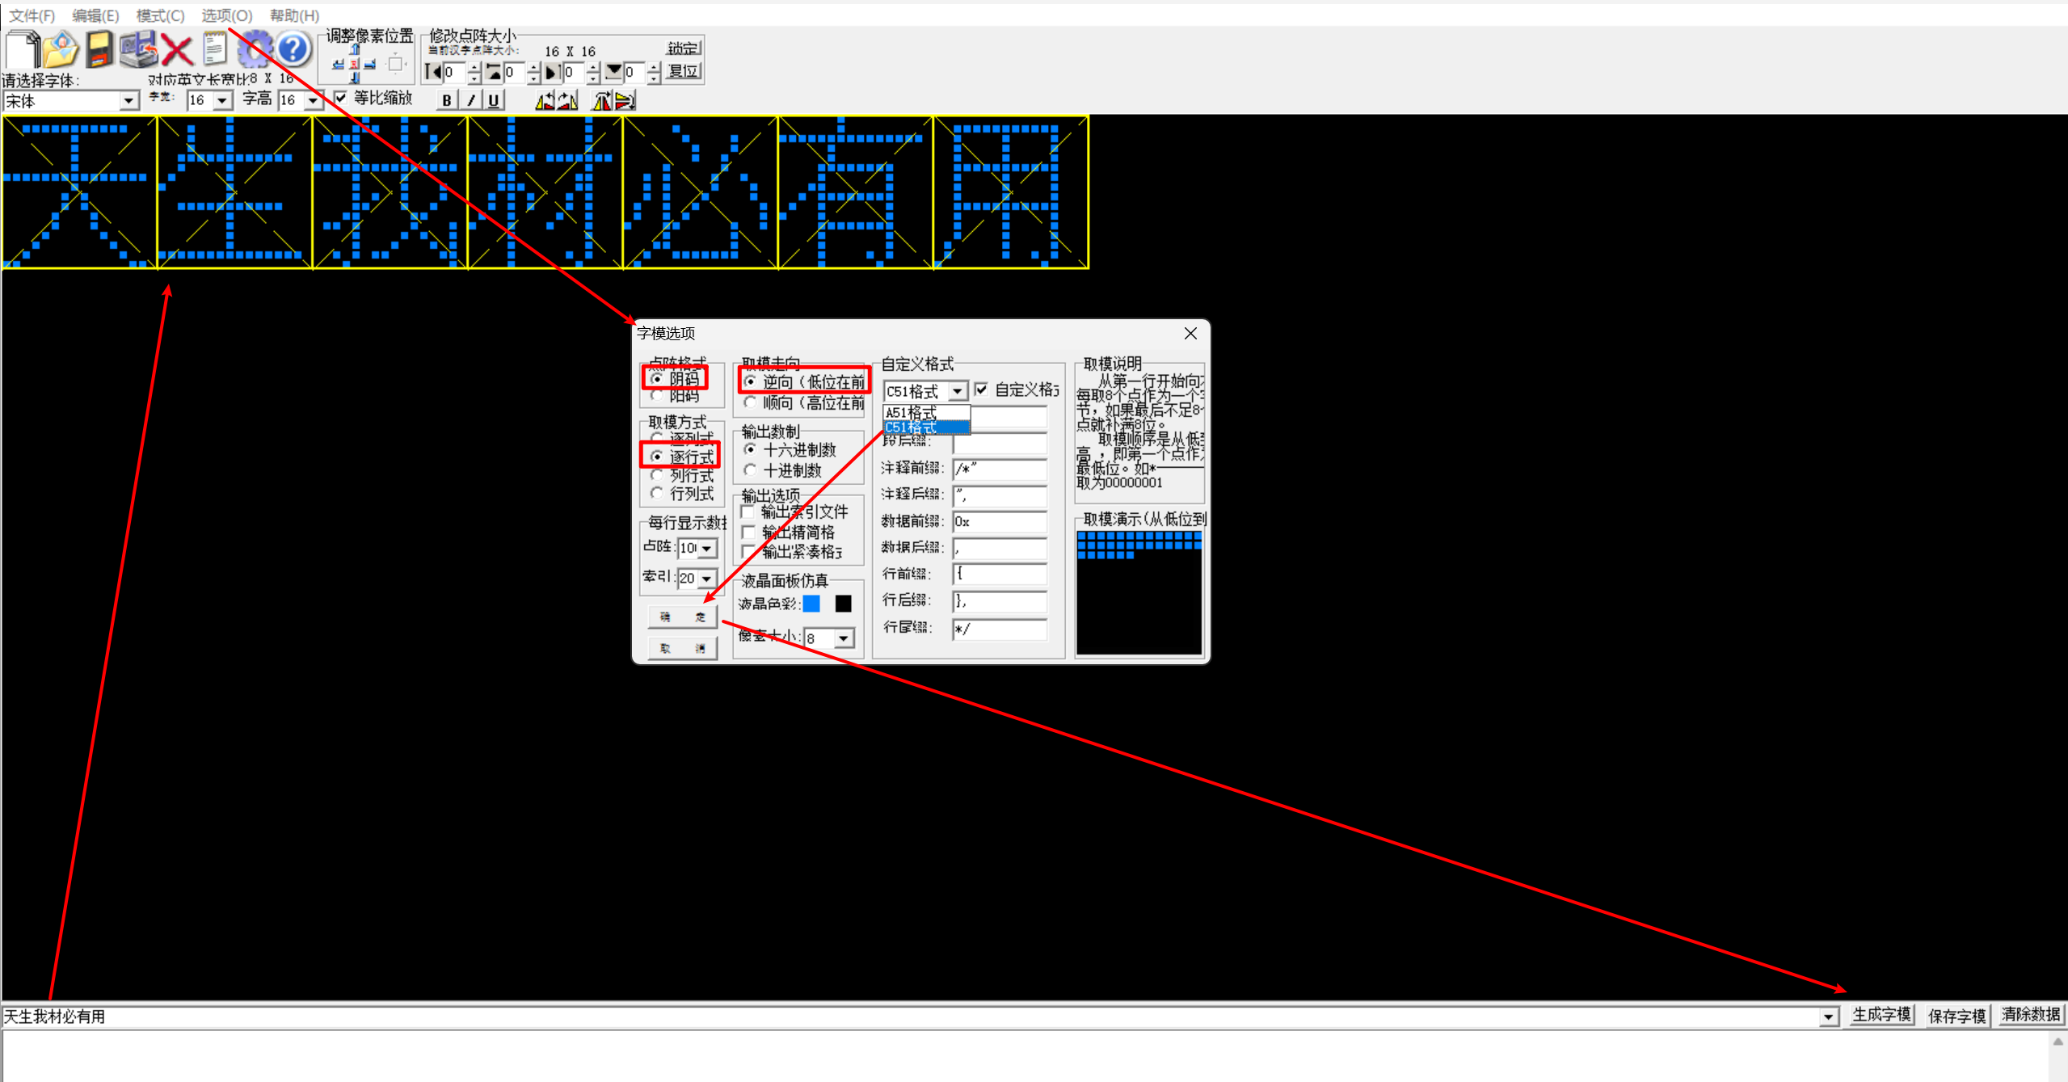Image resolution: width=2068 pixels, height=1082 pixels.
Task: Click the shift pixels down arrow
Action: click(354, 78)
